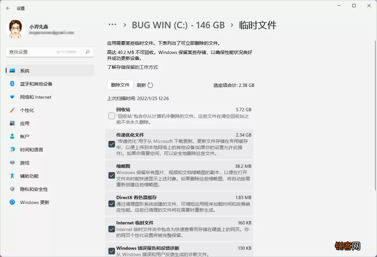Click the Accessibility figure icon
Screen dimensions: 377x257
click(x=12, y=176)
